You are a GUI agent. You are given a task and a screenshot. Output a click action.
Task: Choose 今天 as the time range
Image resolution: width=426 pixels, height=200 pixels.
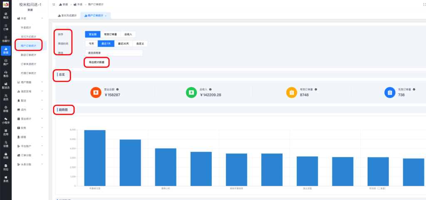point(91,43)
